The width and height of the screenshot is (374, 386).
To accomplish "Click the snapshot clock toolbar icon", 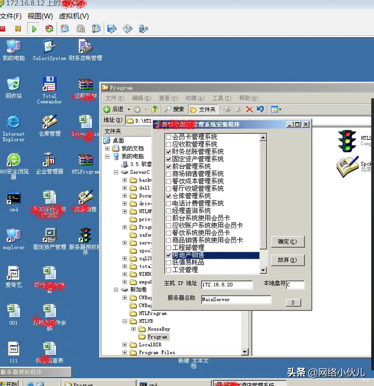I will 65,29.
